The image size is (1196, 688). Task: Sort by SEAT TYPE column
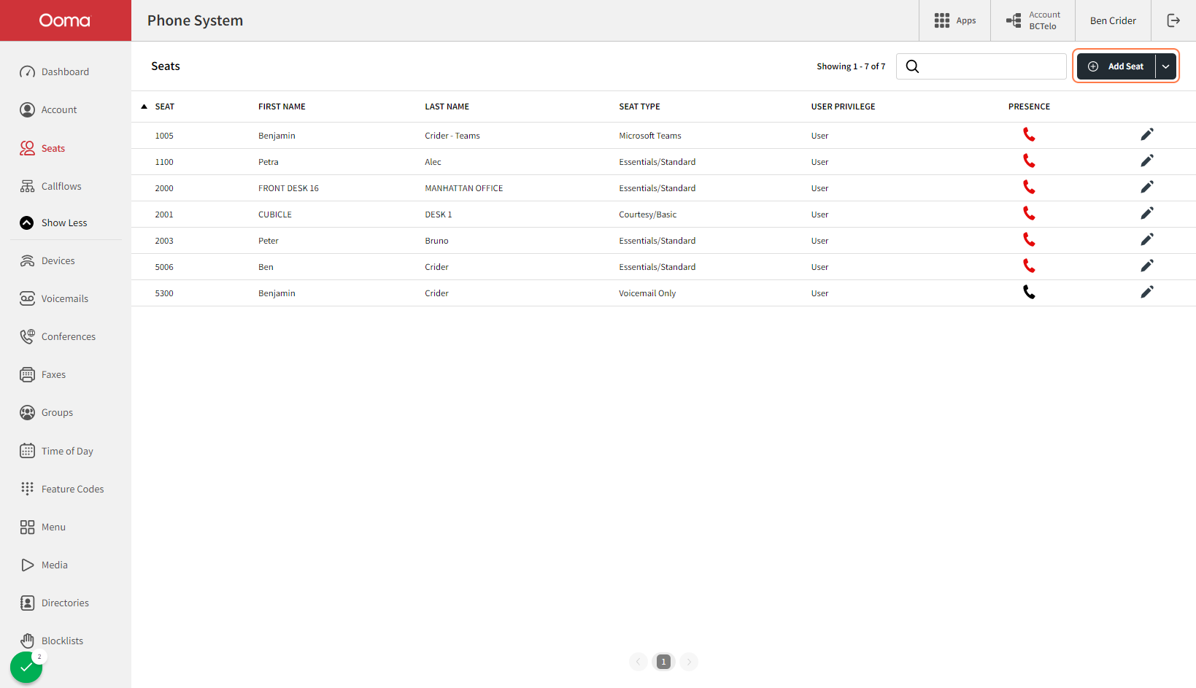[639, 107]
